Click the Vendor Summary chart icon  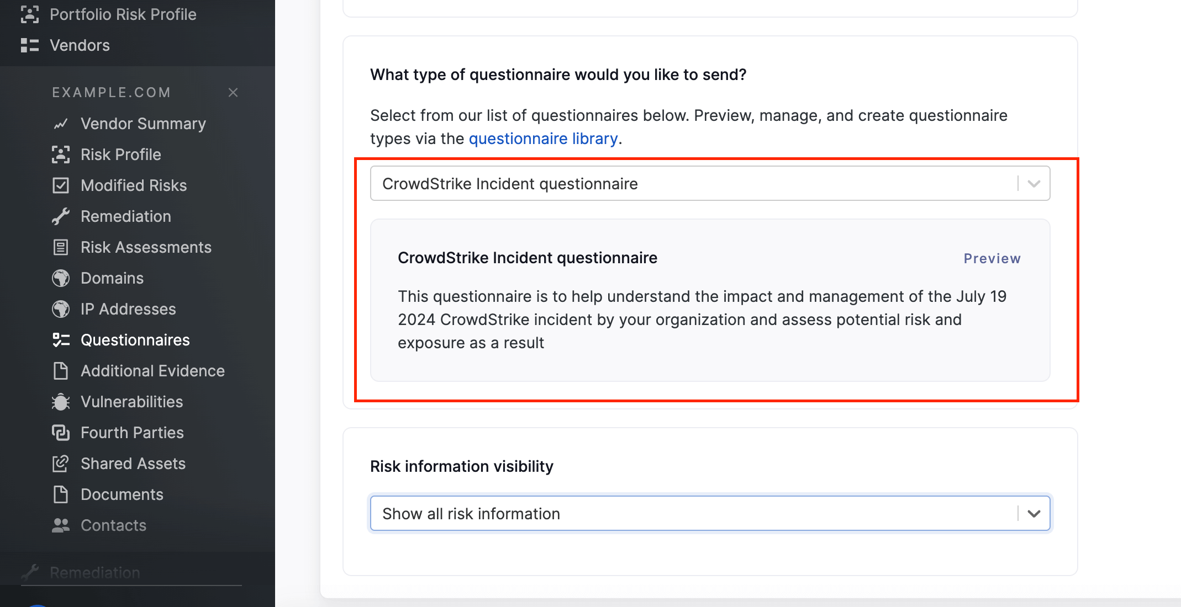(x=61, y=124)
